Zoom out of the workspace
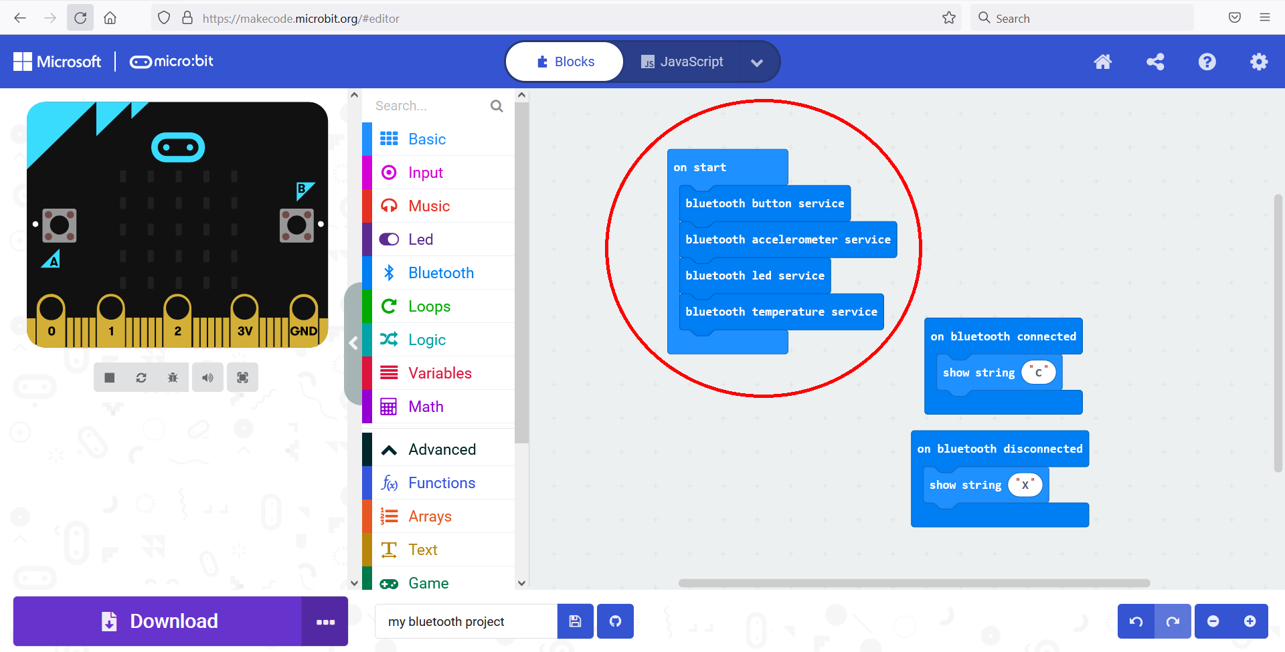 point(1213,621)
